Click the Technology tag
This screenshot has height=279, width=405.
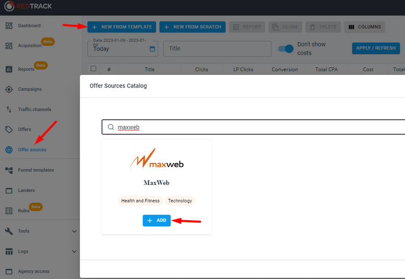coord(180,201)
